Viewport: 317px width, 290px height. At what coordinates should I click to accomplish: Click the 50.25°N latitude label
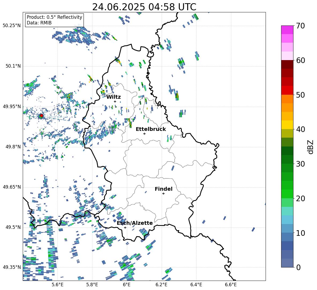click(x=12, y=26)
